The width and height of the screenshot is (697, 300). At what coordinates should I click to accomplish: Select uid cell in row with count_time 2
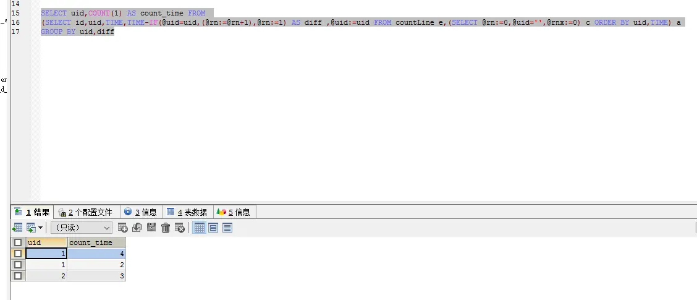tap(46, 265)
